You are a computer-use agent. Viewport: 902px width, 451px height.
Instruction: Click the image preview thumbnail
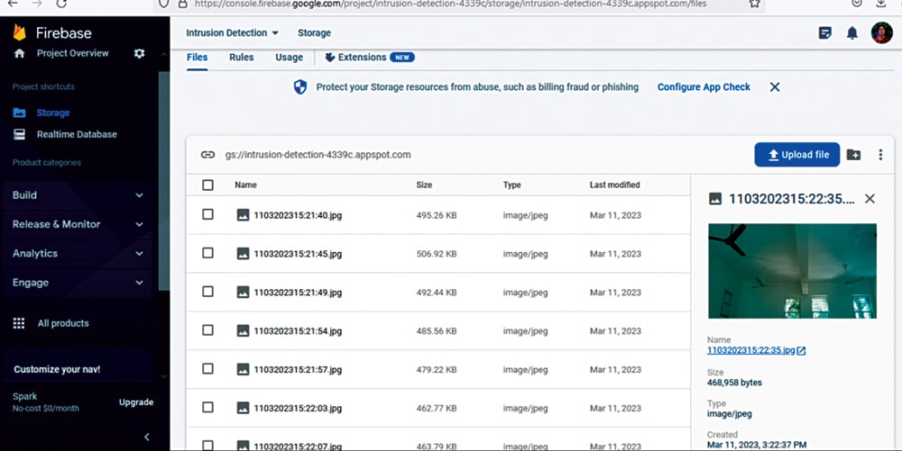pos(792,271)
